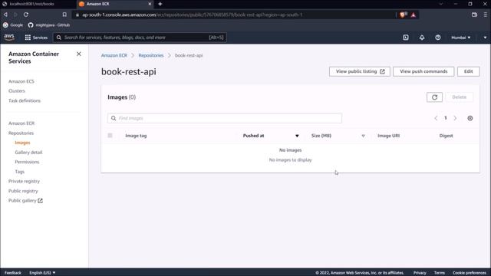Image resolution: width=491 pixels, height=276 pixels.
Task: Open Cookie preferences in footer
Action: (x=469, y=273)
